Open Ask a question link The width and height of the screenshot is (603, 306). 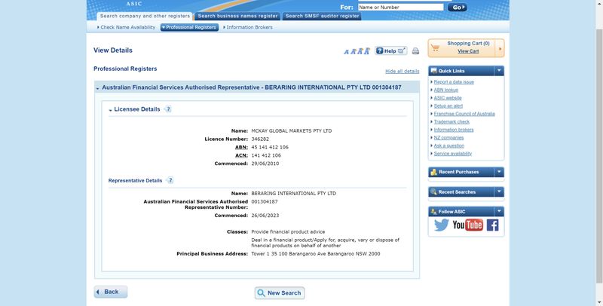[449, 145]
